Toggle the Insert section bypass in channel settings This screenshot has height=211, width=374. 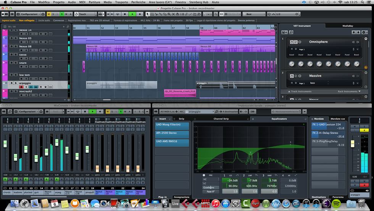point(156,119)
